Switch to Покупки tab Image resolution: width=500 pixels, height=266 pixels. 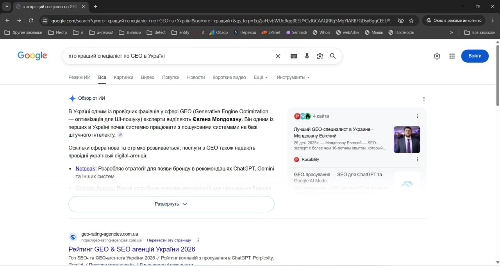coord(171,78)
